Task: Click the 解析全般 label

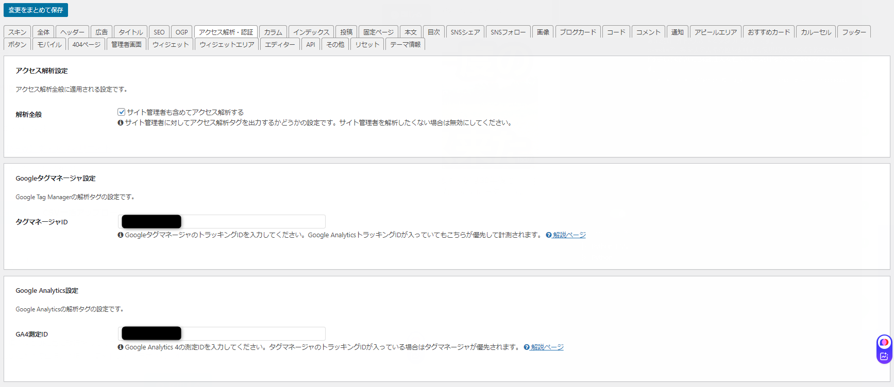Action: click(29, 114)
